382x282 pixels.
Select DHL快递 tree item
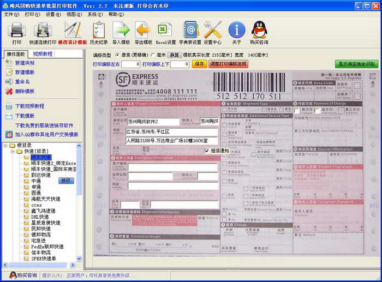click(x=40, y=217)
